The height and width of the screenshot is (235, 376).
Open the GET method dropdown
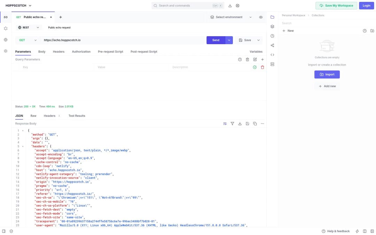[28, 40]
